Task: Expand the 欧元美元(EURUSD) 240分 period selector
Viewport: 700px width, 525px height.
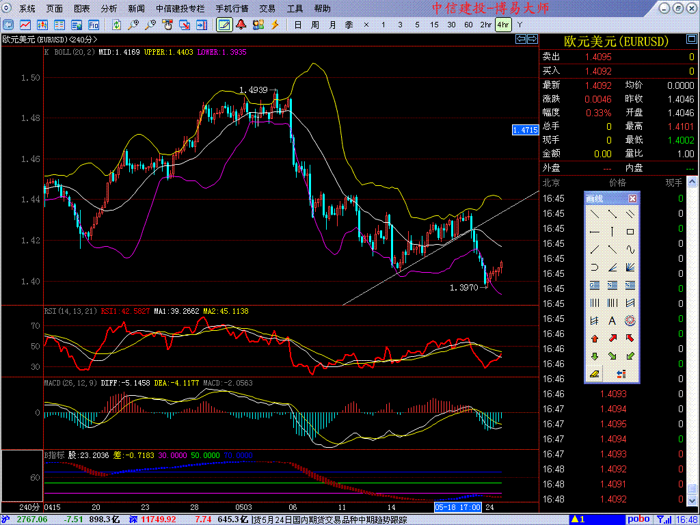Action: [48, 40]
